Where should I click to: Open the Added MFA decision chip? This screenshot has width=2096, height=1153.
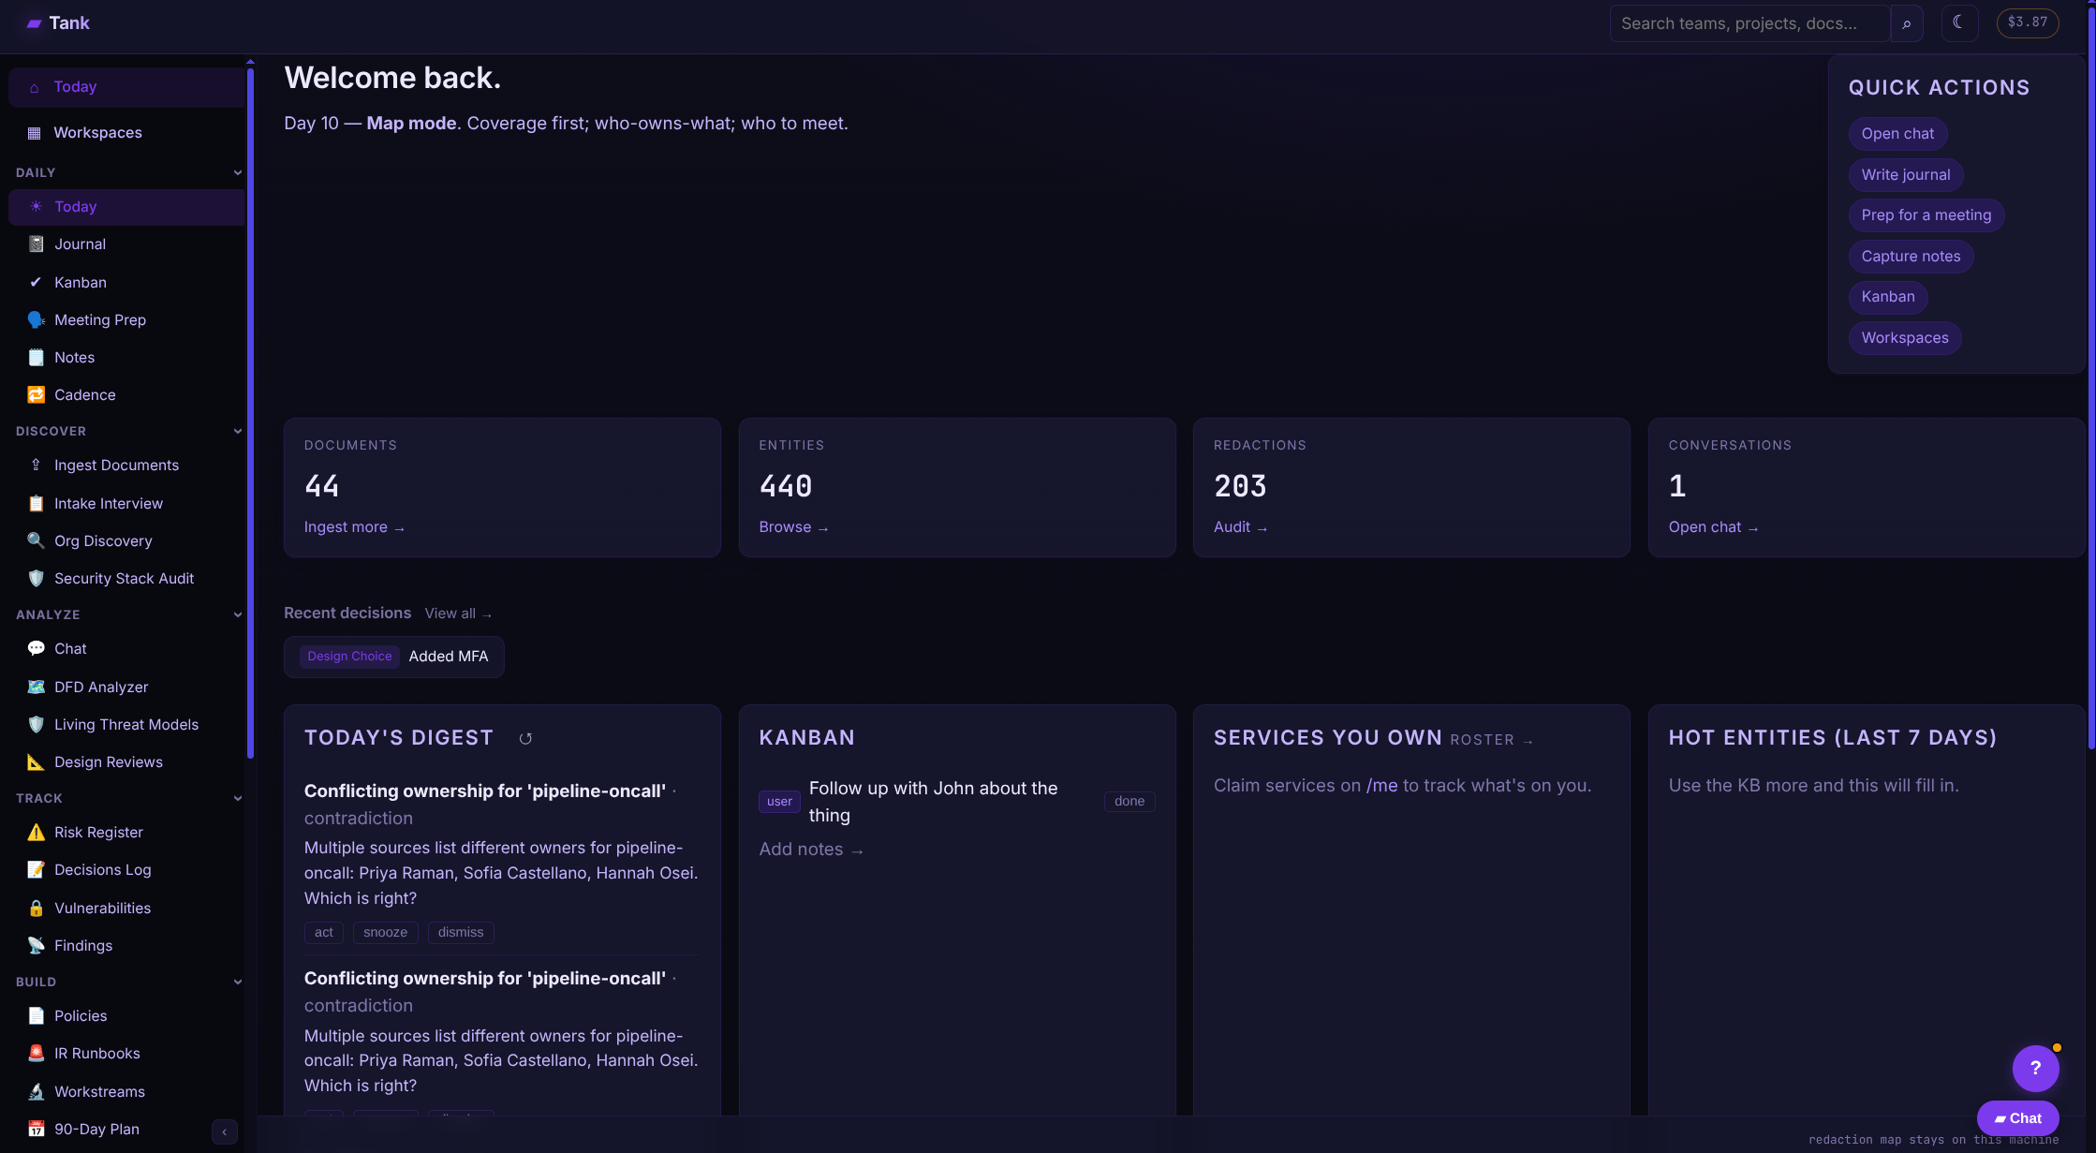pyautogui.click(x=394, y=657)
